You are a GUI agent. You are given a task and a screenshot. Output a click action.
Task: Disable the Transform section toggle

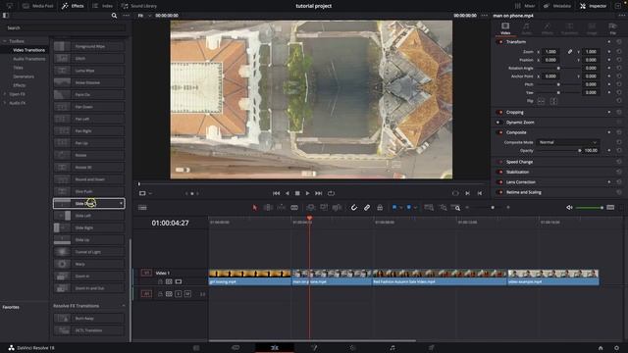click(x=499, y=41)
